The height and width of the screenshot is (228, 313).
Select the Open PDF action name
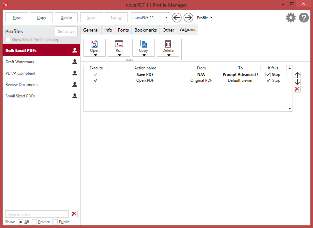tap(145, 80)
